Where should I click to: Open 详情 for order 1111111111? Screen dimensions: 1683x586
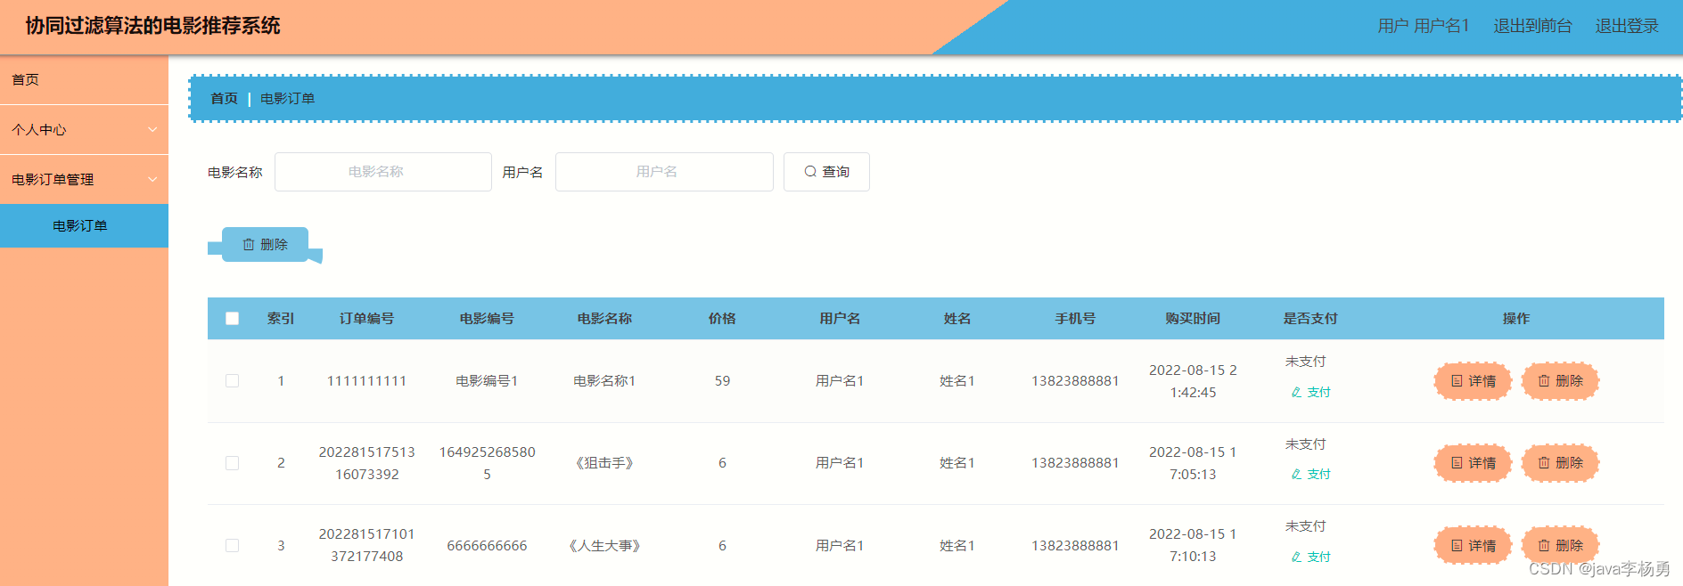(x=1473, y=381)
